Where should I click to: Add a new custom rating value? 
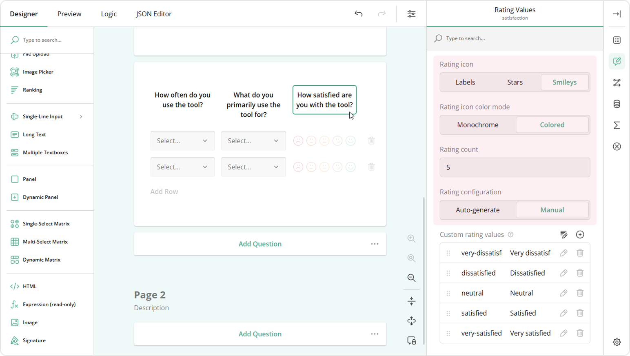pyautogui.click(x=580, y=234)
